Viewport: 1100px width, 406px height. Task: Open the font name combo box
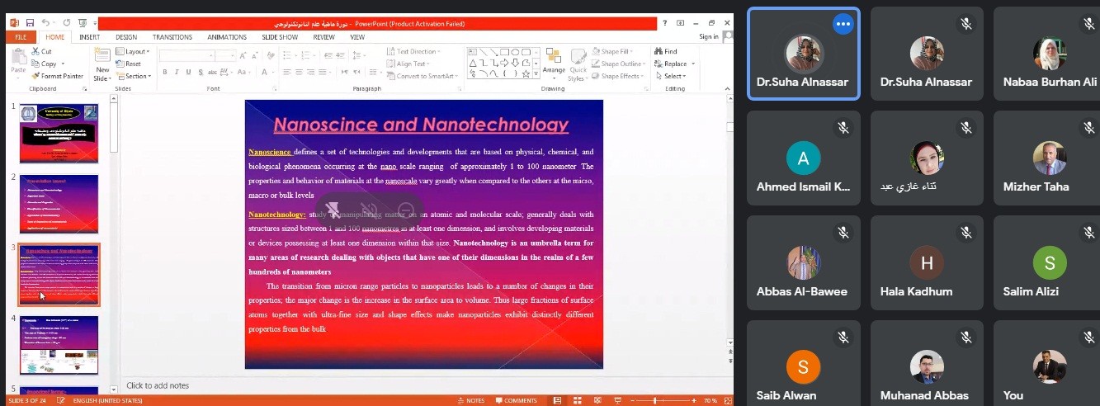click(x=186, y=55)
